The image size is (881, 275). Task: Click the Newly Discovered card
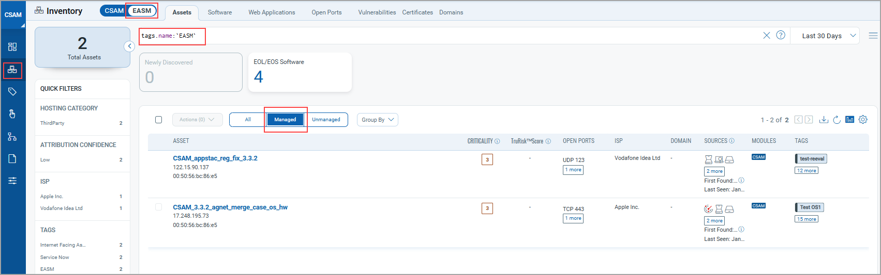(x=191, y=72)
